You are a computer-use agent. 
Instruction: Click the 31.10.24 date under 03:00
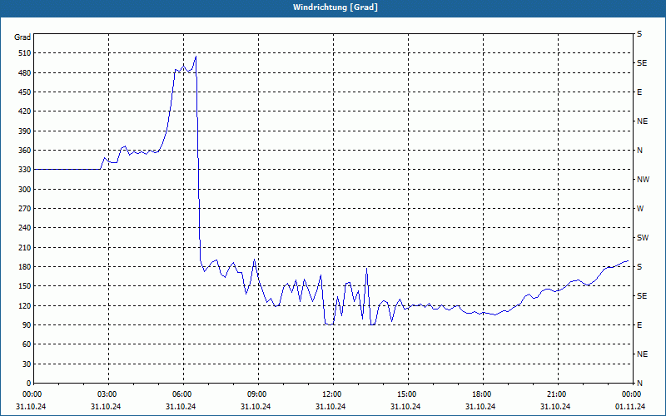(107, 407)
